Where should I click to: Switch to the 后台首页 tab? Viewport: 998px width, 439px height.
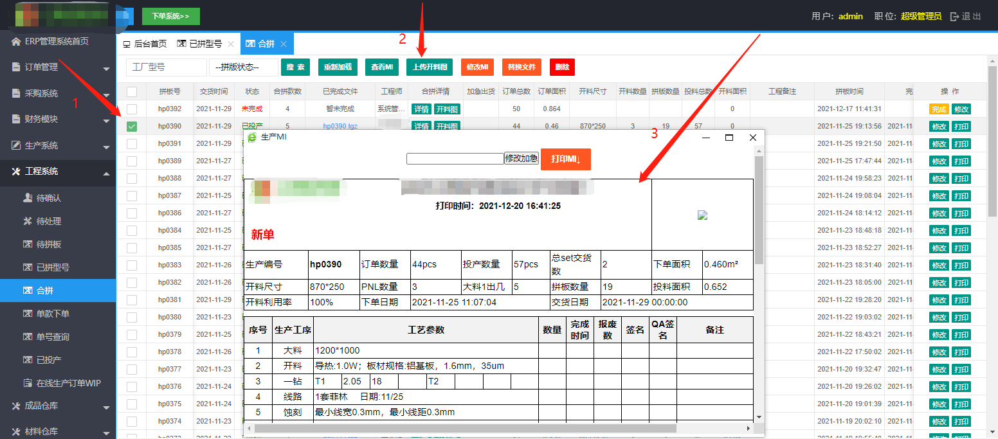(x=145, y=44)
